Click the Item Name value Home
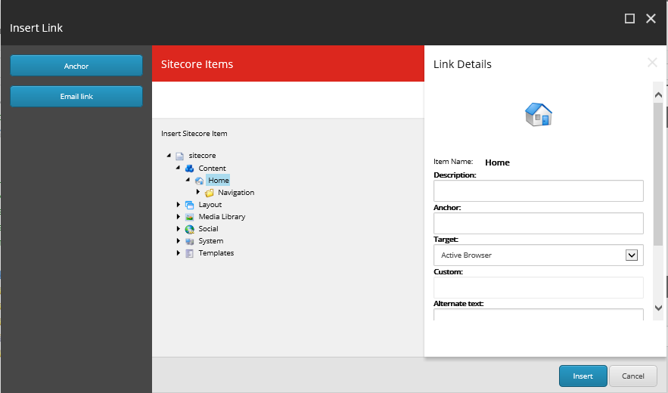668x393 pixels. (x=497, y=162)
